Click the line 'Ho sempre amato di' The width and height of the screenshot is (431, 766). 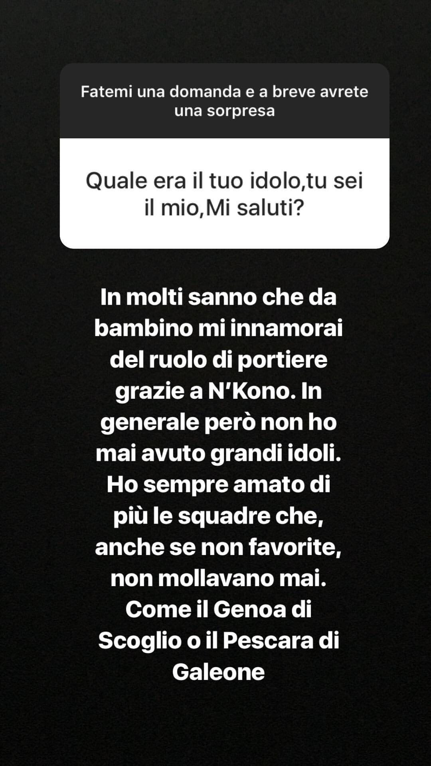pyautogui.click(x=218, y=484)
